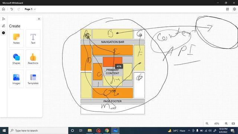Open the Page 1 dropdown
The width and height of the screenshot is (238, 134).
pyautogui.click(x=30, y=9)
